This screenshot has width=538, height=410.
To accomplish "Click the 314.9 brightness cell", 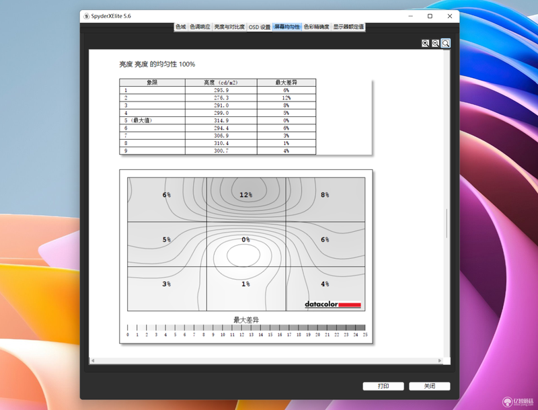I will [x=221, y=120].
